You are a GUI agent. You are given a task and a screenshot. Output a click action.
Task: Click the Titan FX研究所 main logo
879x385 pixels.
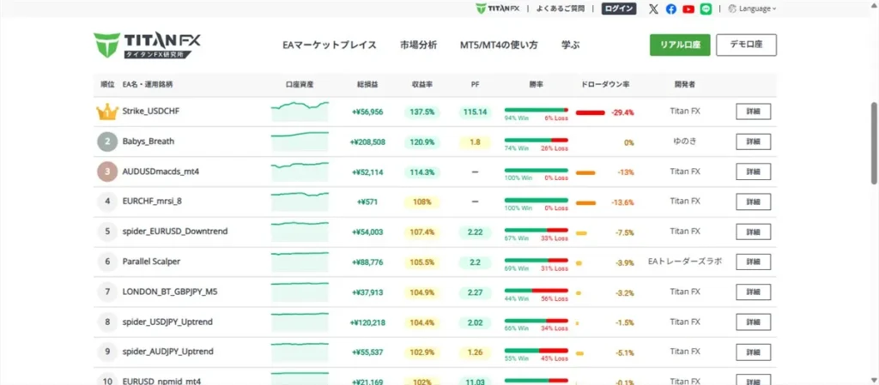(147, 45)
